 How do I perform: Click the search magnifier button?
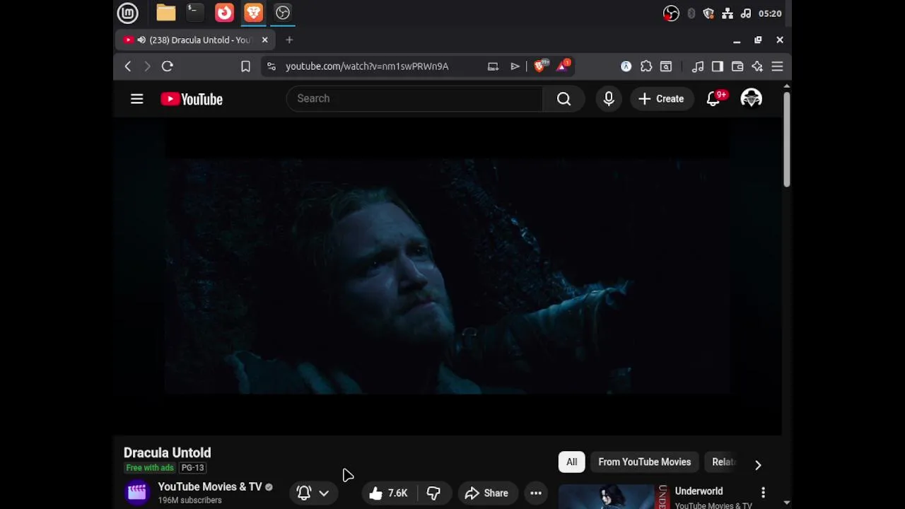click(x=564, y=99)
